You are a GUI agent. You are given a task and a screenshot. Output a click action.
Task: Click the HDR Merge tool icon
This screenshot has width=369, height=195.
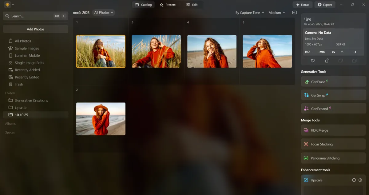coord(306,130)
